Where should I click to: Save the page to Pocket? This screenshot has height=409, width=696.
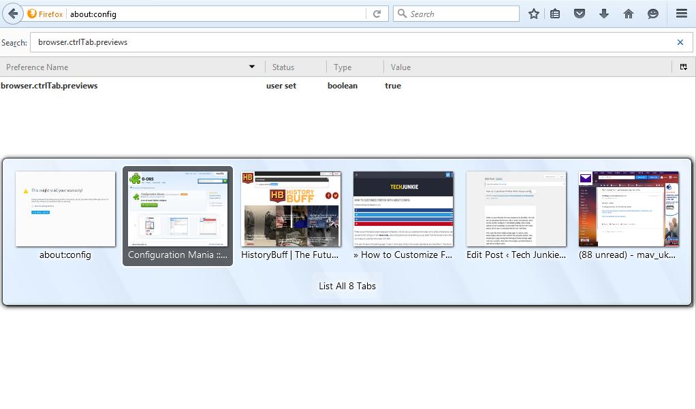[x=580, y=13]
